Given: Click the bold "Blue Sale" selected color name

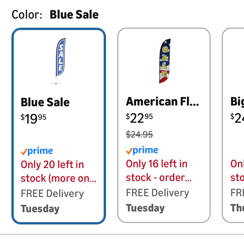Looking at the screenshot, I should pyautogui.click(x=74, y=14).
